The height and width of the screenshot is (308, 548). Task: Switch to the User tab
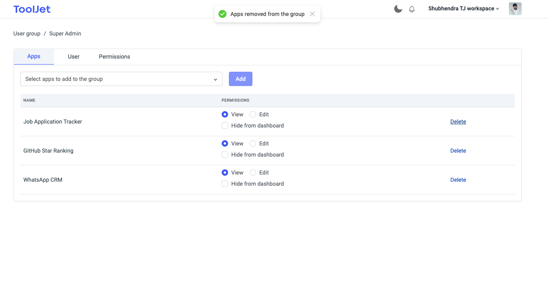73,57
